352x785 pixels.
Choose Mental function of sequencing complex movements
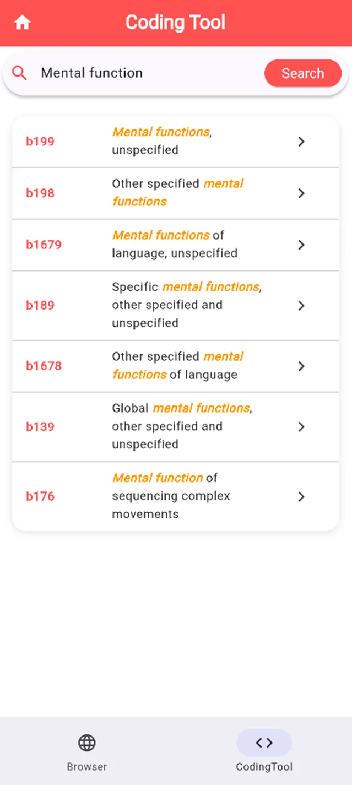[171, 496]
